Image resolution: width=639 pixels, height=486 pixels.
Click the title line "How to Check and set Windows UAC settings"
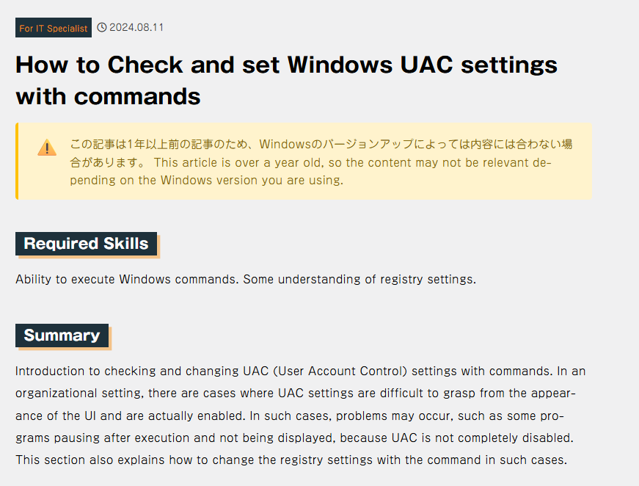pos(286,65)
